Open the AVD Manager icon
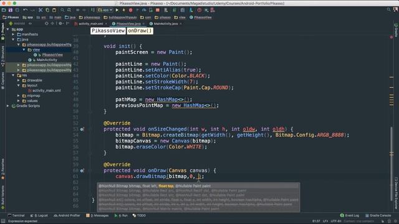 [166, 10]
